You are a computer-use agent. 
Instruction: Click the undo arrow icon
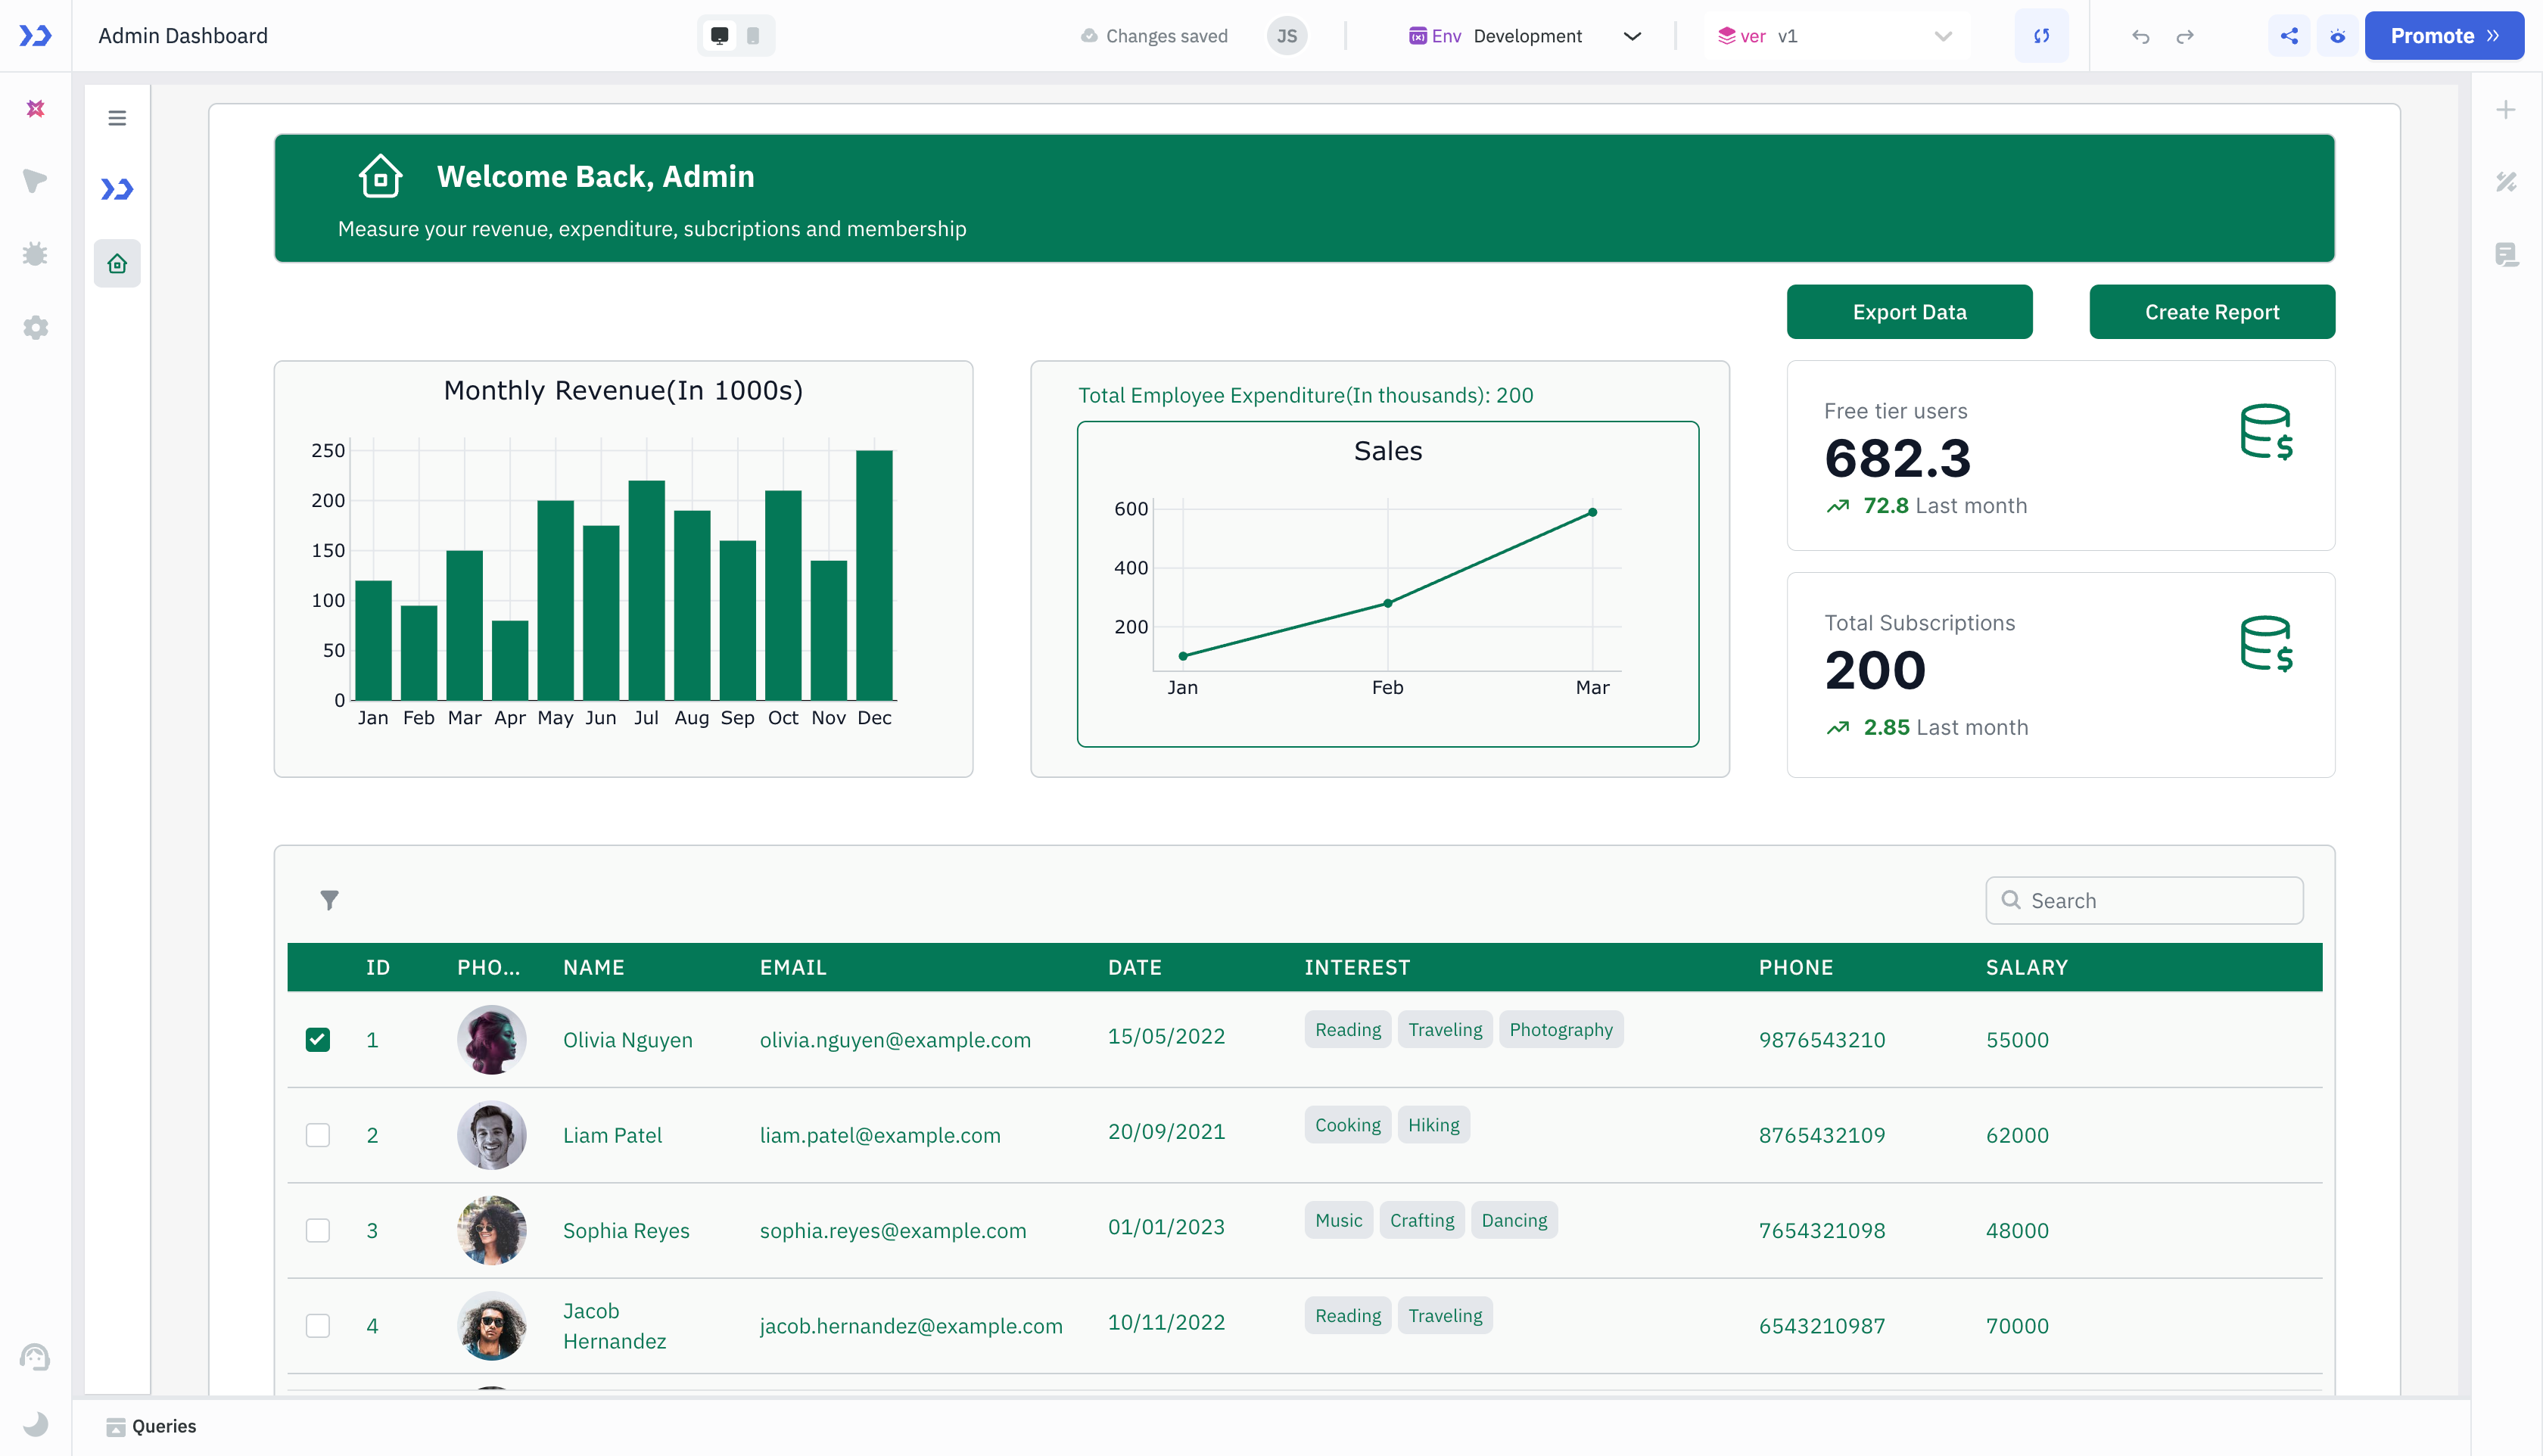pos(2141,35)
